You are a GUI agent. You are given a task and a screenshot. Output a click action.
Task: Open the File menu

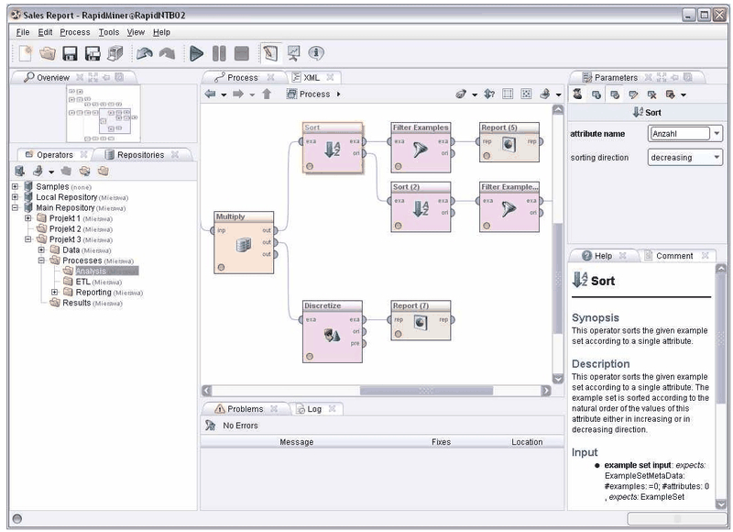point(22,32)
